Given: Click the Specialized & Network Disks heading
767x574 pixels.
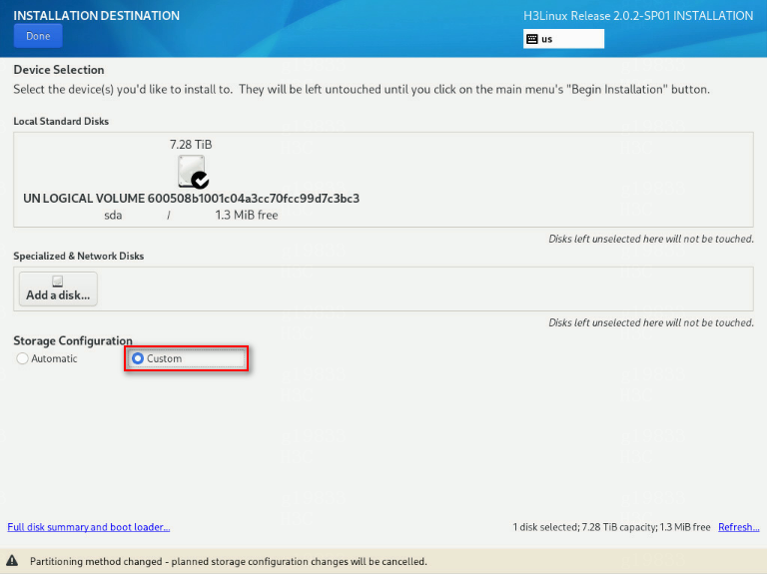Looking at the screenshot, I should 79,257.
